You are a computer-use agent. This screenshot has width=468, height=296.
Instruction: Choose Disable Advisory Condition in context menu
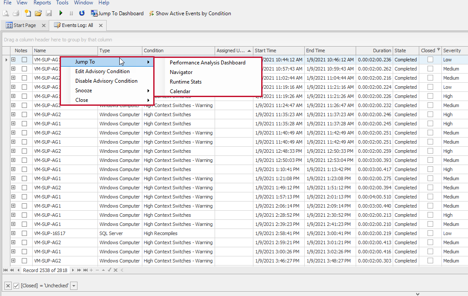tap(106, 81)
